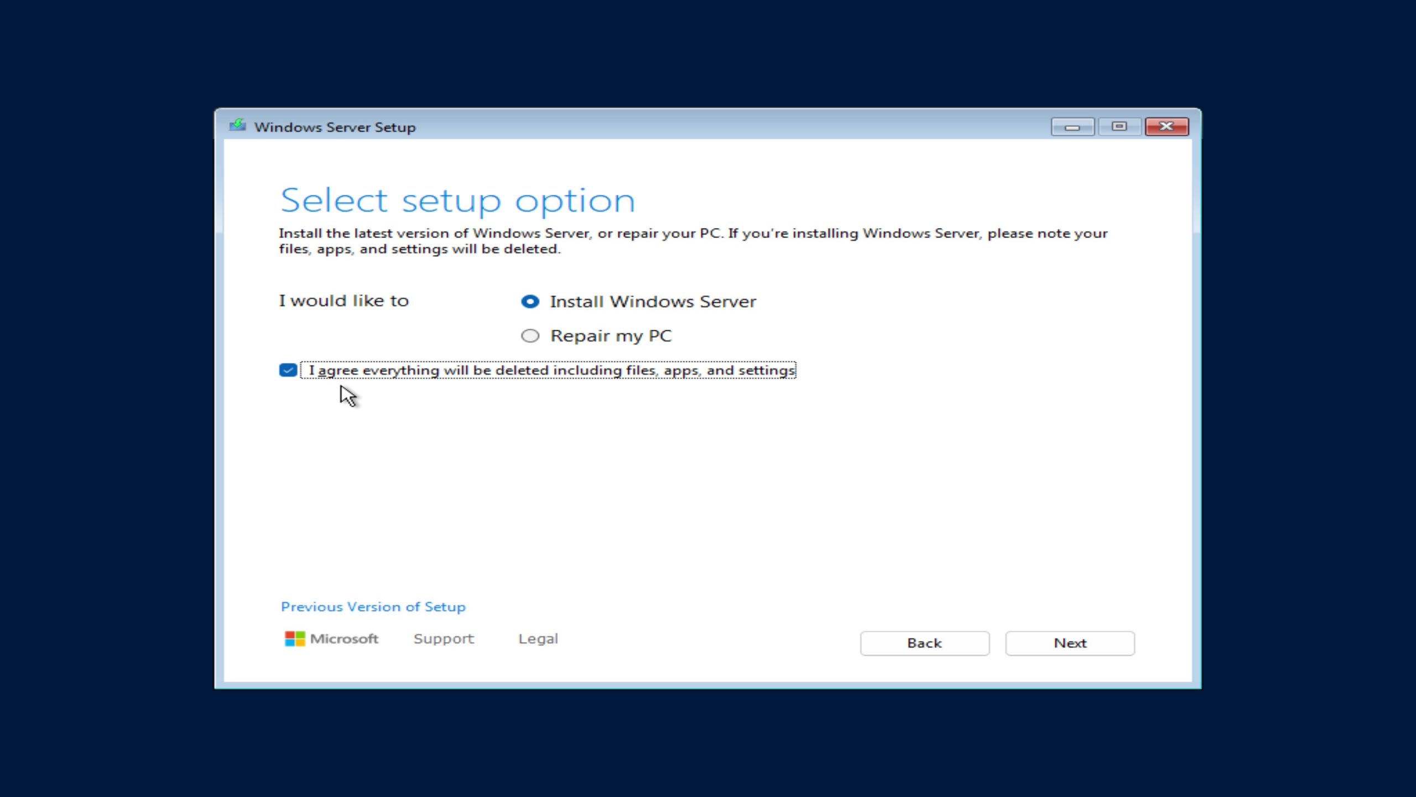Select the "Install Windows Server" option

pyautogui.click(x=529, y=302)
